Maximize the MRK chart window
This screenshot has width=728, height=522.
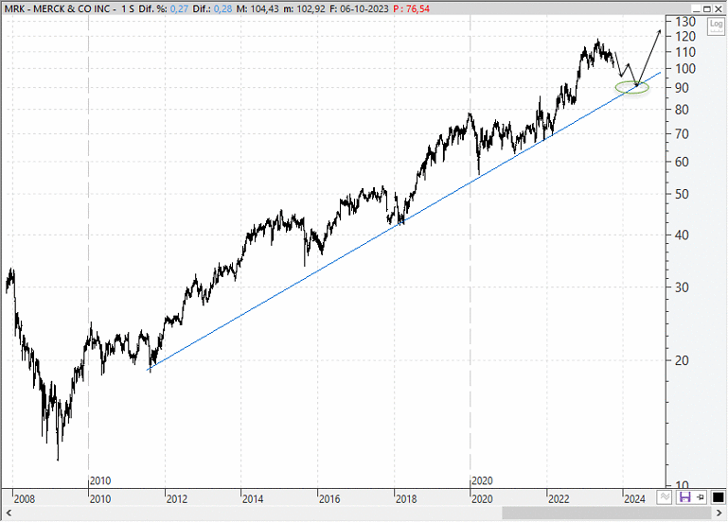pos(707,9)
